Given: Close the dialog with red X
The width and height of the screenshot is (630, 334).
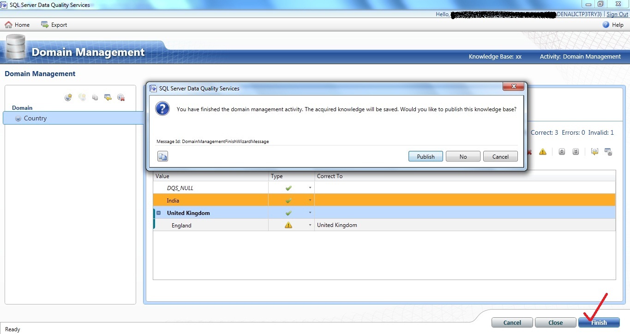Looking at the screenshot, I should pos(513,87).
